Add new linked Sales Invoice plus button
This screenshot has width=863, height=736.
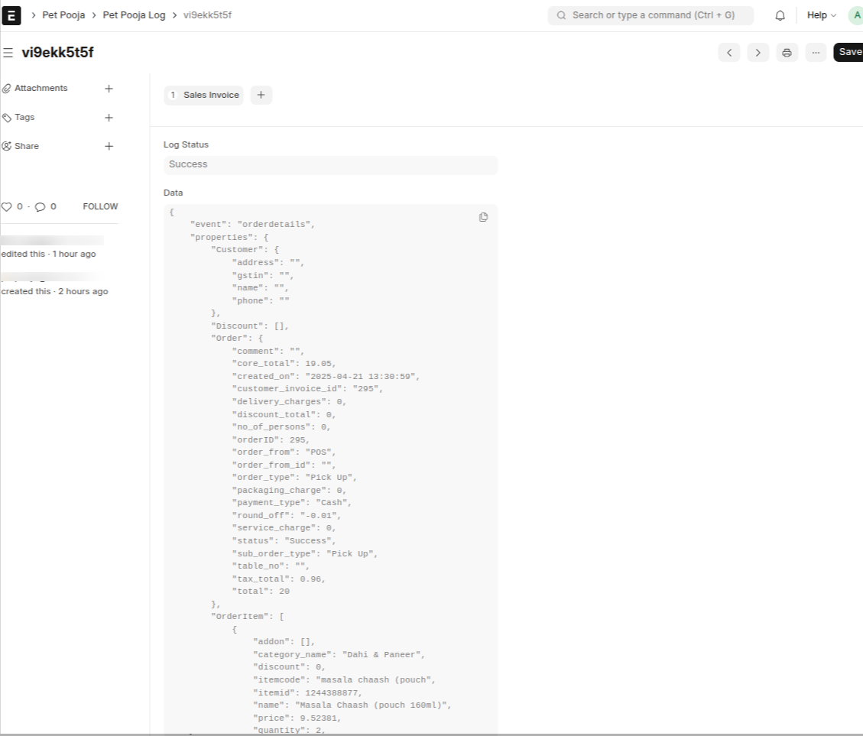tap(261, 96)
